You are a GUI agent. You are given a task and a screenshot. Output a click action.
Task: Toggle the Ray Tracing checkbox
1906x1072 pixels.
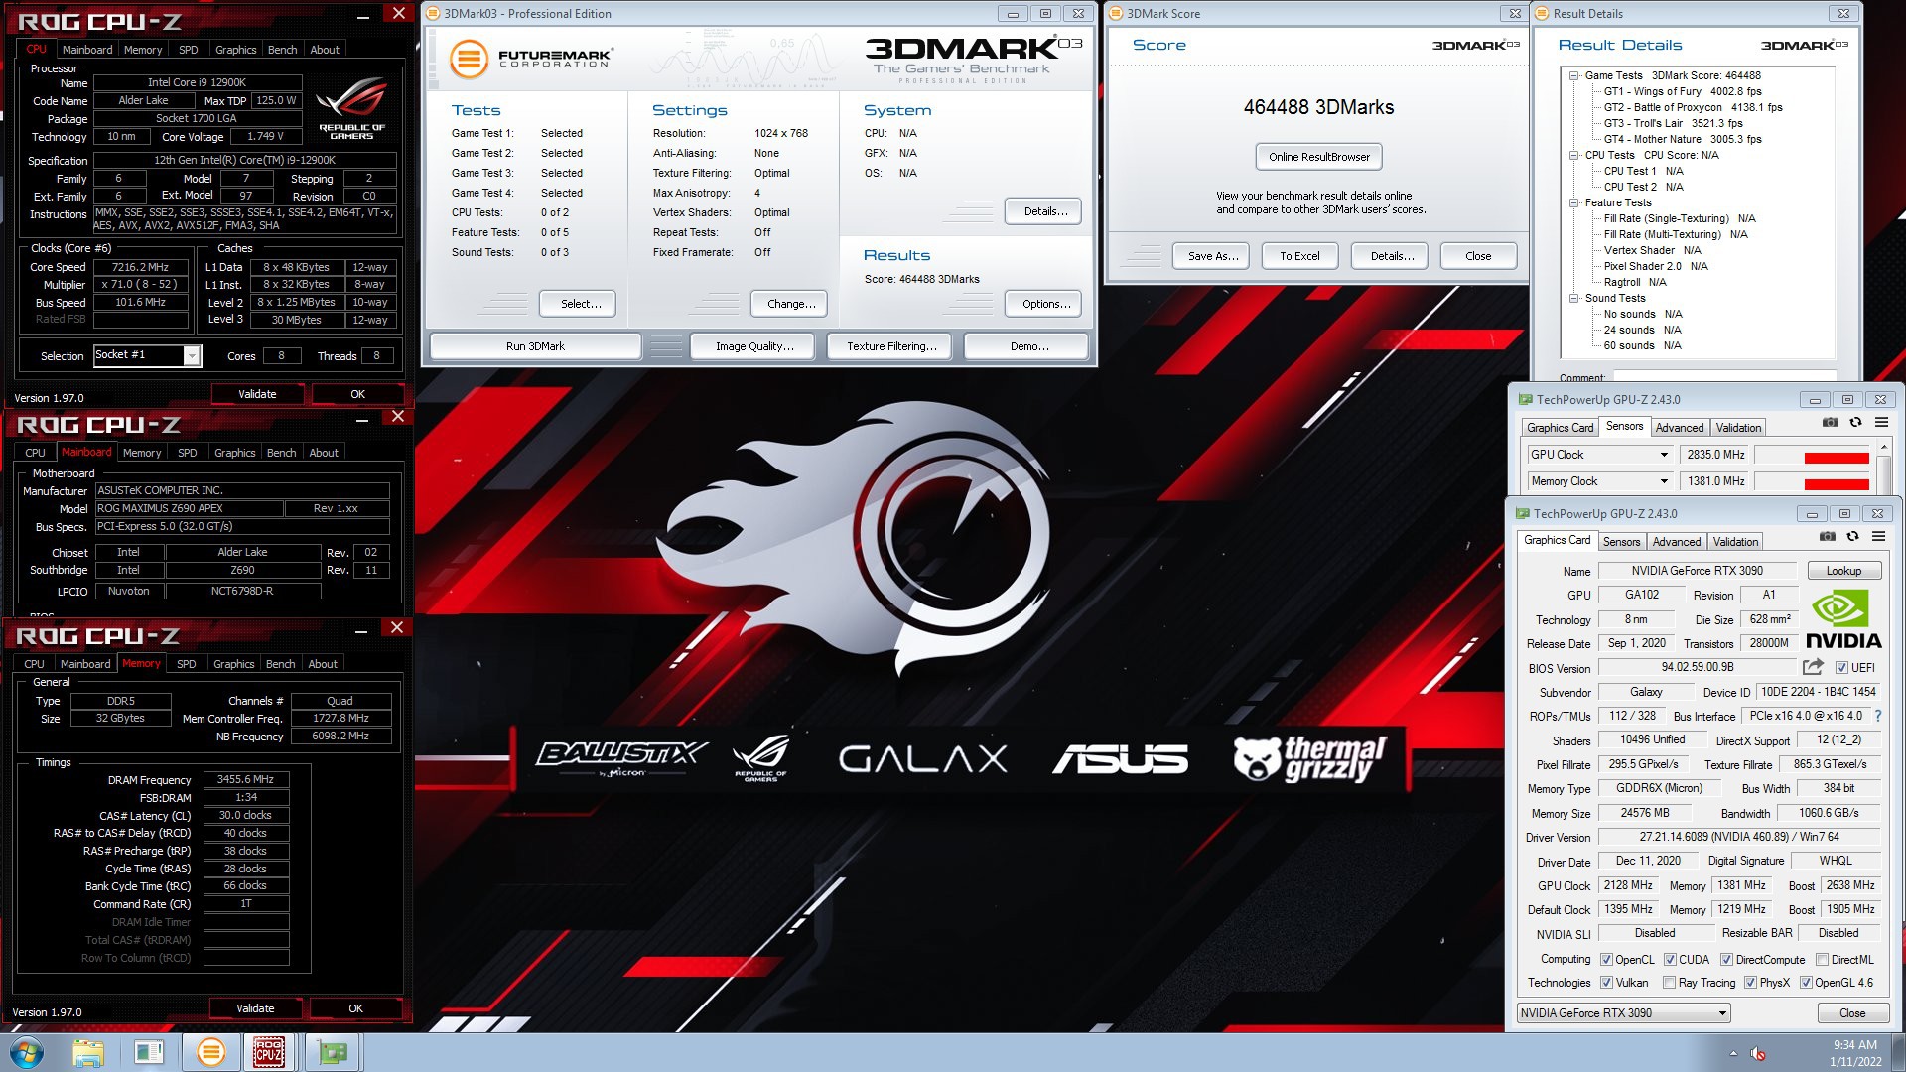point(1669,983)
